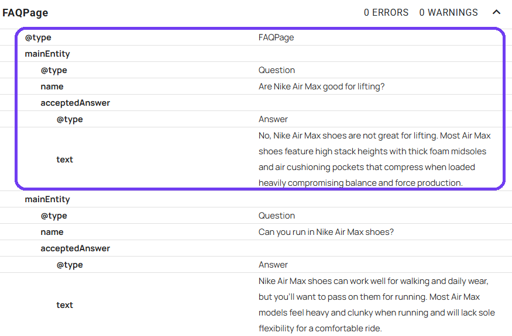Viewport: 512px width, 336px height.
Task: Click the 0 WARNINGS indicator
Action: click(x=448, y=12)
